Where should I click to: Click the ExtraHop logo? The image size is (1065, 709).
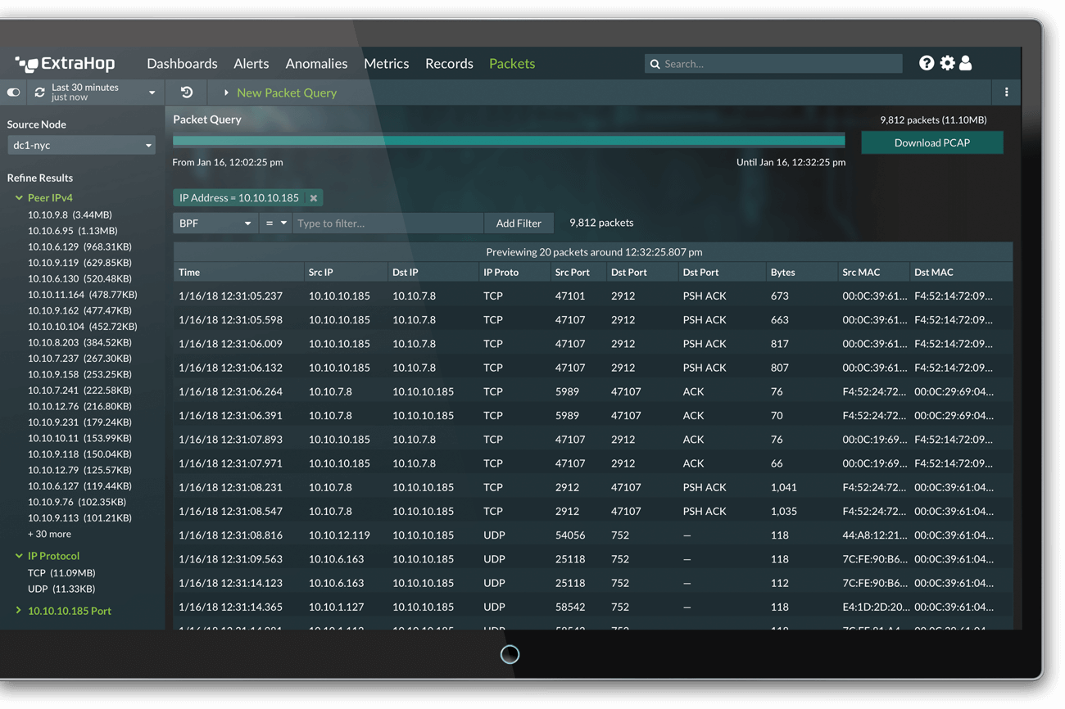[66, 64]
